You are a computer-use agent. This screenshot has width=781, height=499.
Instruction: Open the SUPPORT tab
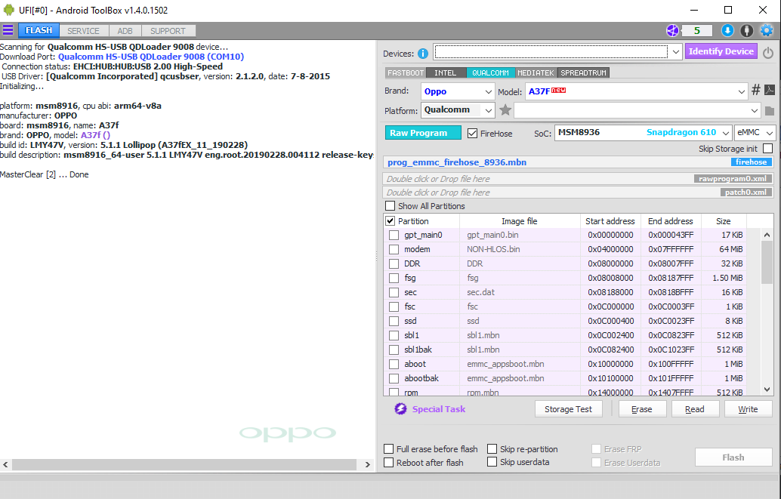point(168,31)
